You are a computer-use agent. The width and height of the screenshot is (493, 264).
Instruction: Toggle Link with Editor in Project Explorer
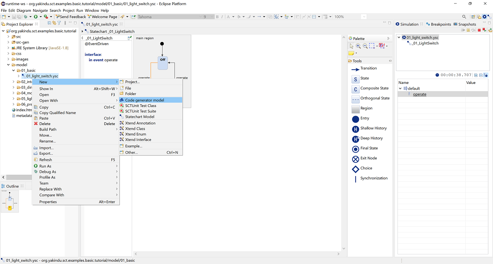click(54, 23)
